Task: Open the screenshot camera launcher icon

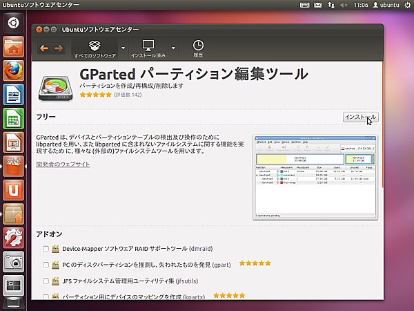Action: (x=14, y=262)
